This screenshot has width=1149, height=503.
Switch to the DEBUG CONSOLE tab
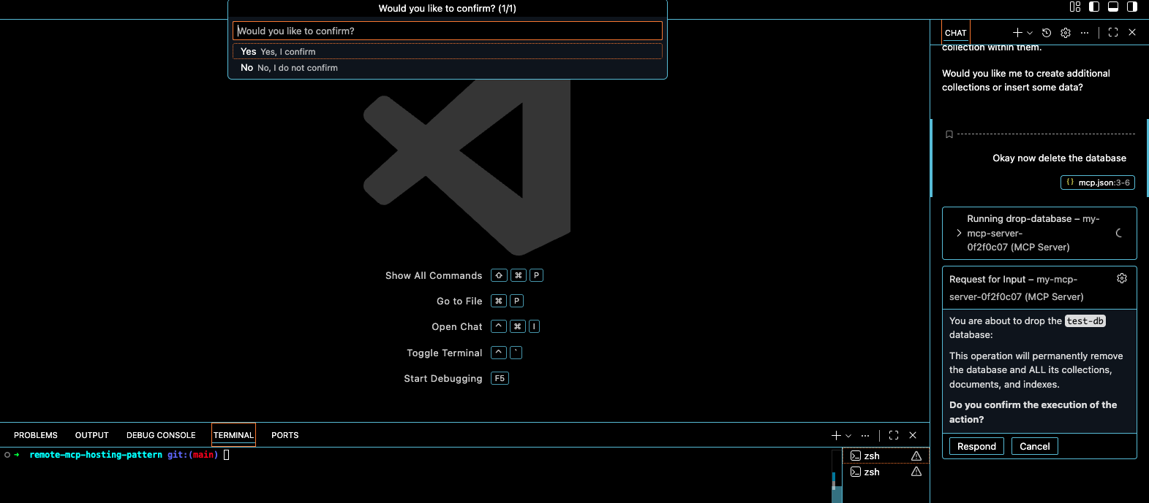(x=161, y=435)
